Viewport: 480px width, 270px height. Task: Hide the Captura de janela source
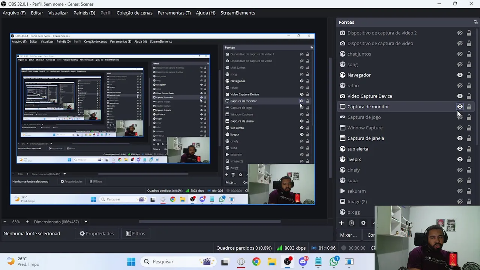[460, 138]
